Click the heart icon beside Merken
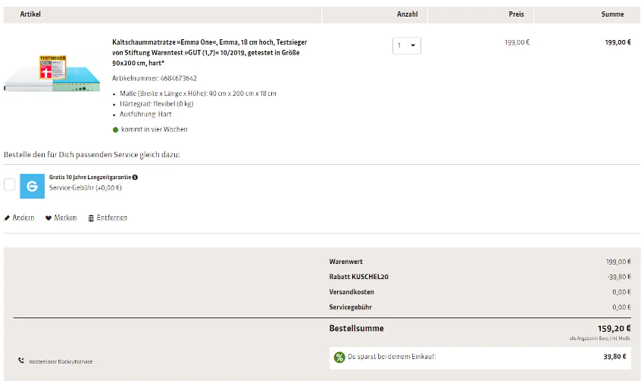 click(x=48, y=218)
